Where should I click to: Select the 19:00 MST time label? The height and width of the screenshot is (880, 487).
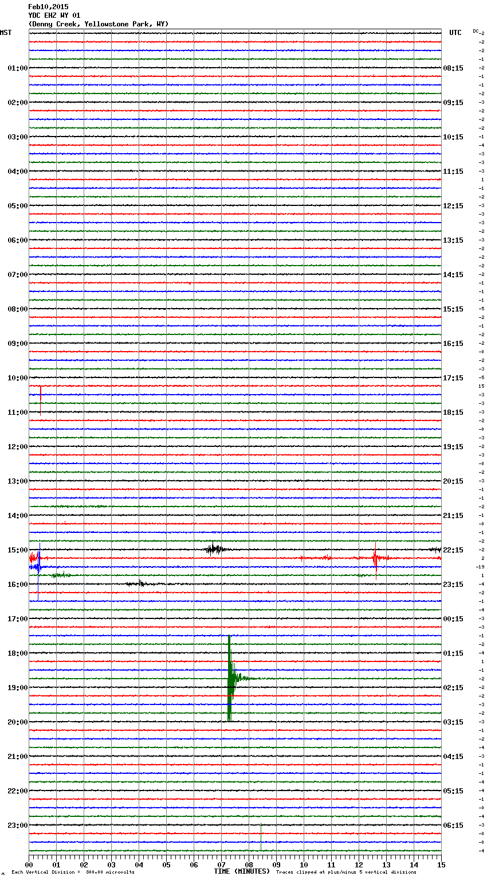pos(17,688)
